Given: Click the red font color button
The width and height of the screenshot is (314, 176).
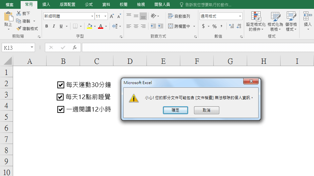Looking at the screenshot, I should tap(101, 26).
